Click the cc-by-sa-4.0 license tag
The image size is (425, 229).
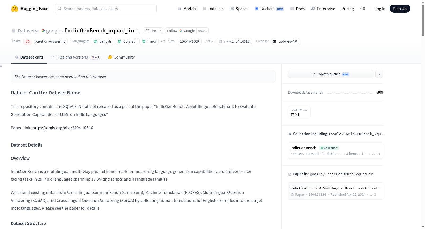pos(285,41)
